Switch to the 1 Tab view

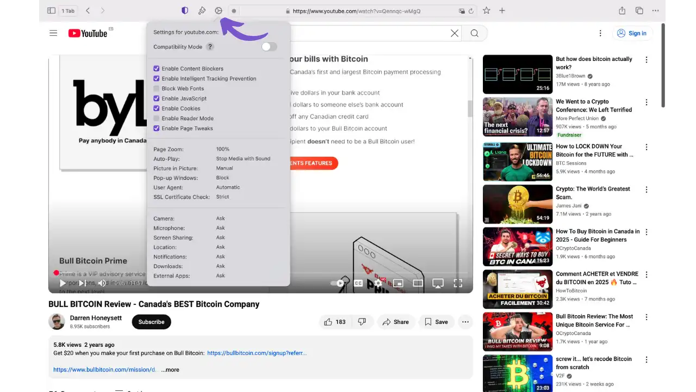point(68,10)
